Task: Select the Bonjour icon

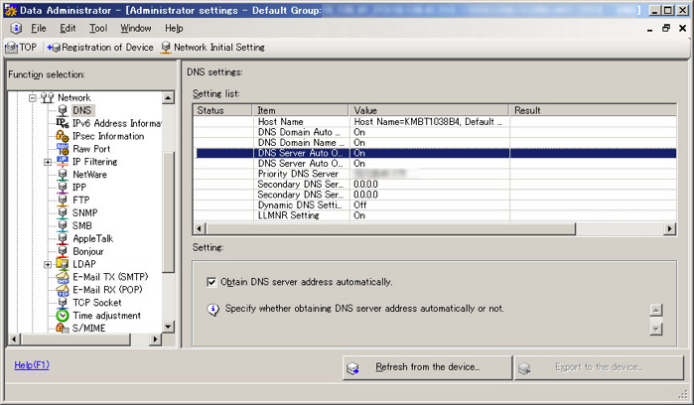Action: [x=63, y=251]
